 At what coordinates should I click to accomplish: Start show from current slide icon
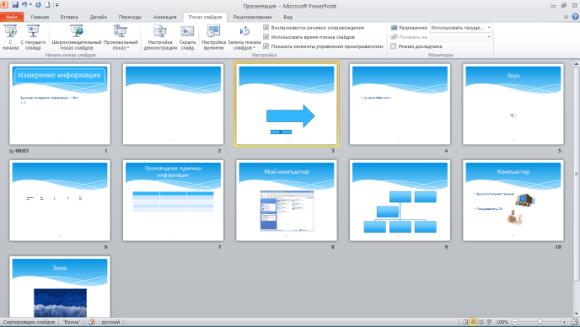(33, 31)
